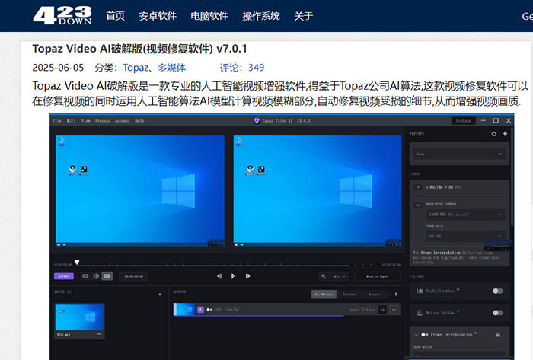Open the Process menu in Topaz Video AI

(x=103, y=120)
